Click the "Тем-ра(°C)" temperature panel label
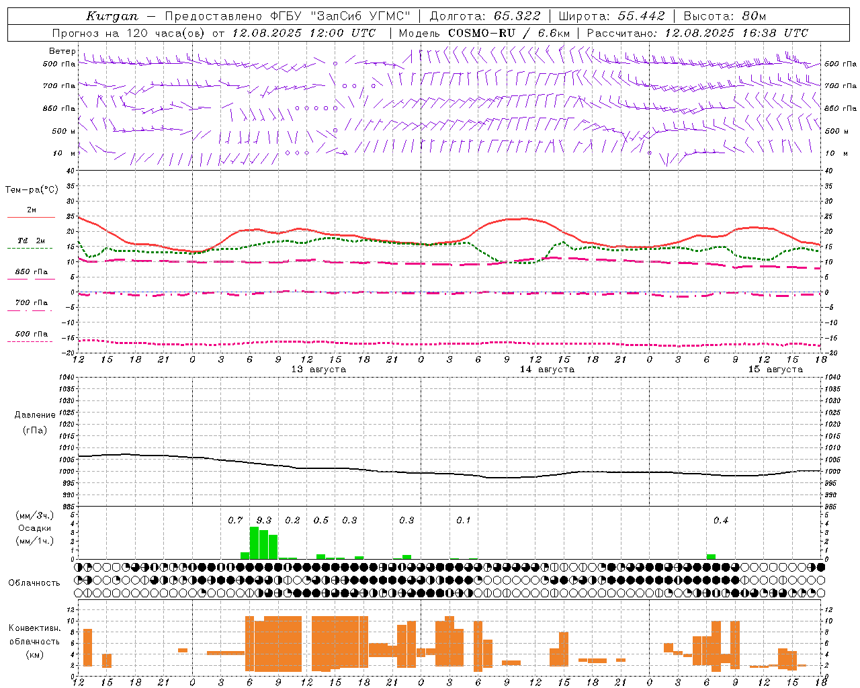 tap(32, 190)
